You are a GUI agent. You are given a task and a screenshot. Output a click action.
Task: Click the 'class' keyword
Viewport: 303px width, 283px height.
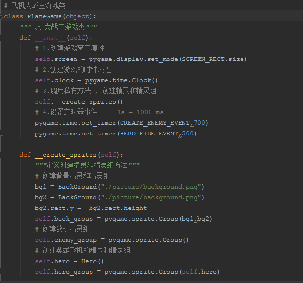[x=14, y=16]
